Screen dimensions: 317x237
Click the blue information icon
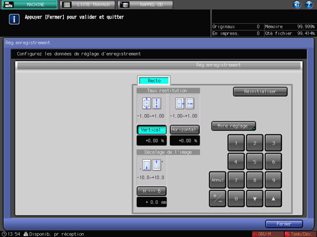[x=14, y=19]
